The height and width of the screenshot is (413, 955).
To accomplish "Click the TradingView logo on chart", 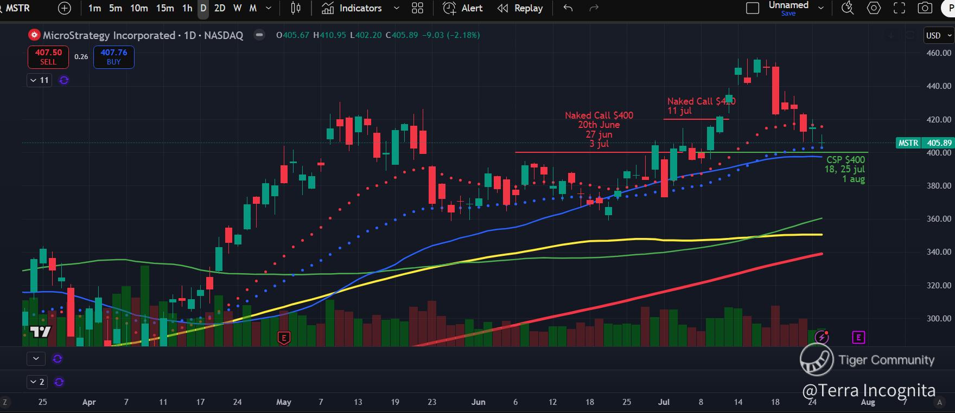I will (40, 332).
